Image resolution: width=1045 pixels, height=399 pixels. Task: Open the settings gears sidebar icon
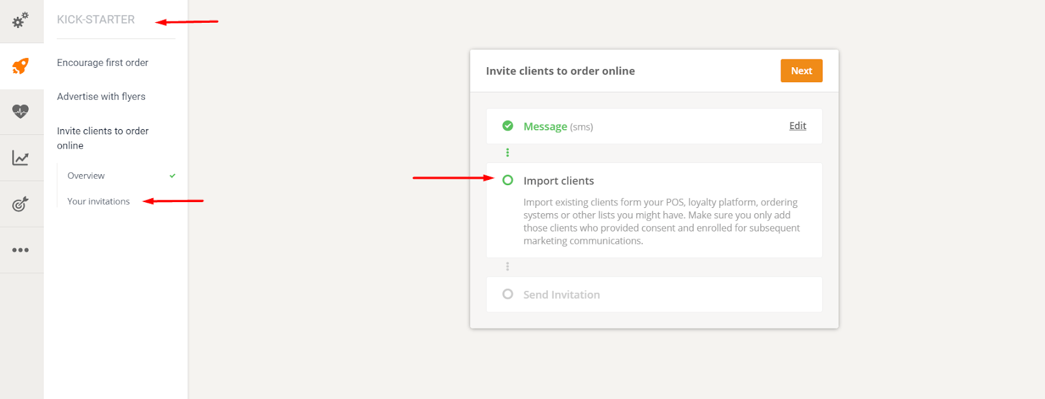[x=21, y=20]
